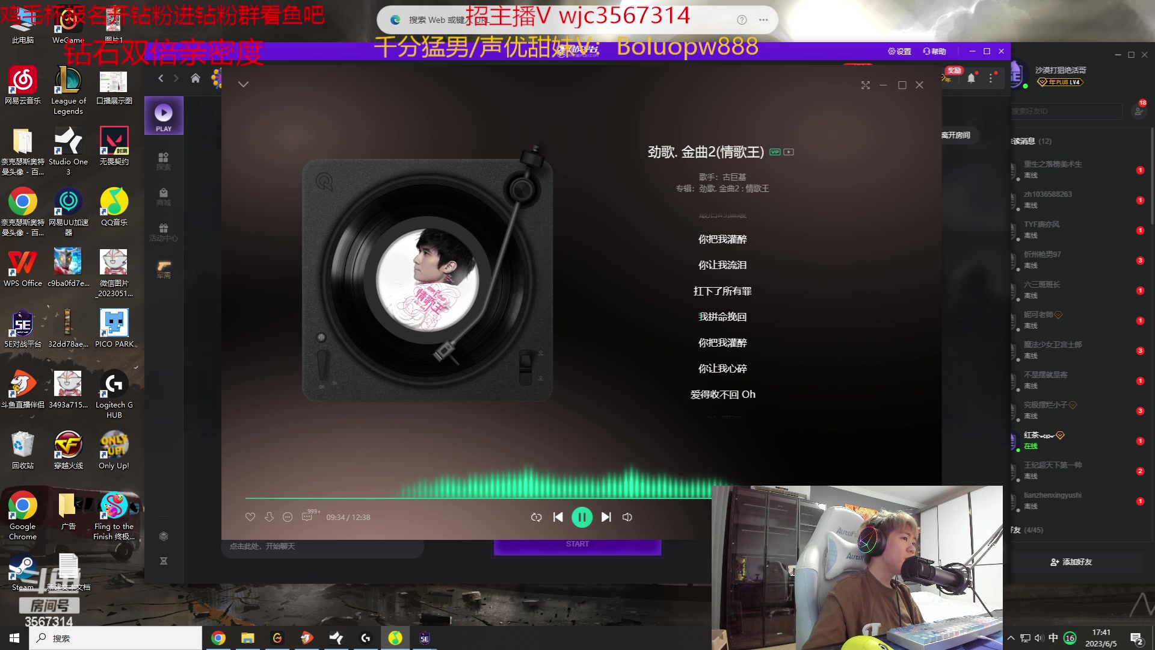Skip to the next track
The image size is (1155, 650).
(x=606, y=517)
